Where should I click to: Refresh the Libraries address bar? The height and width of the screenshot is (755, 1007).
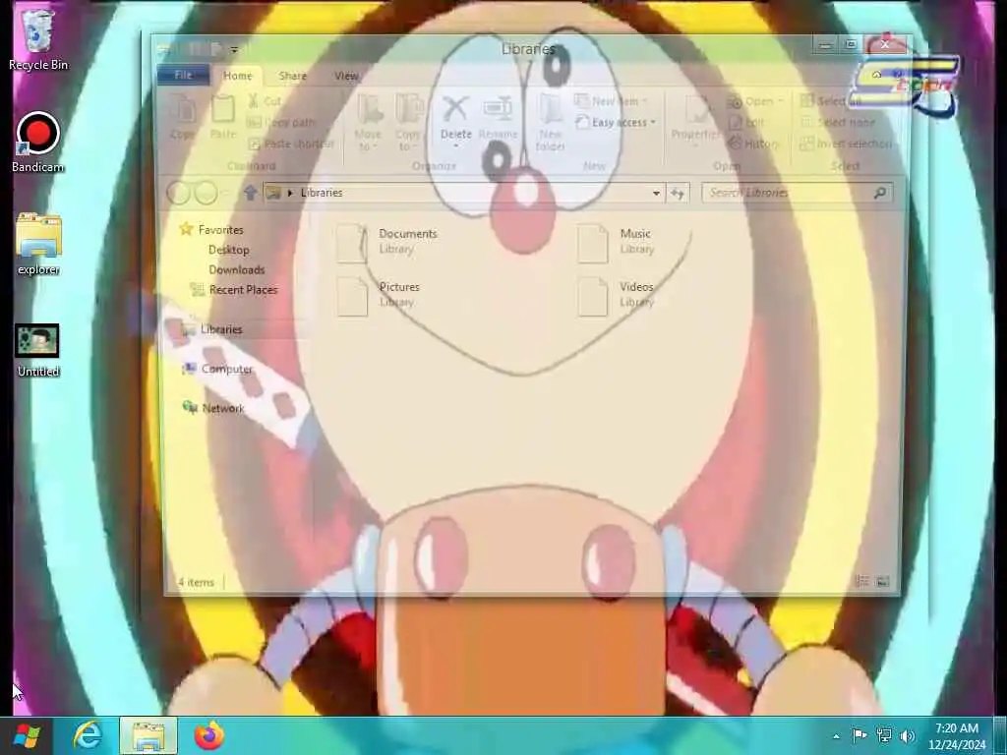(679, 193)
